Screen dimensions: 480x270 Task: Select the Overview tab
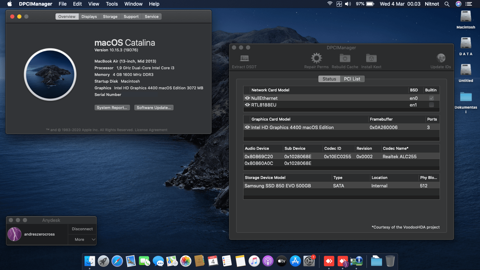point(67,17)
